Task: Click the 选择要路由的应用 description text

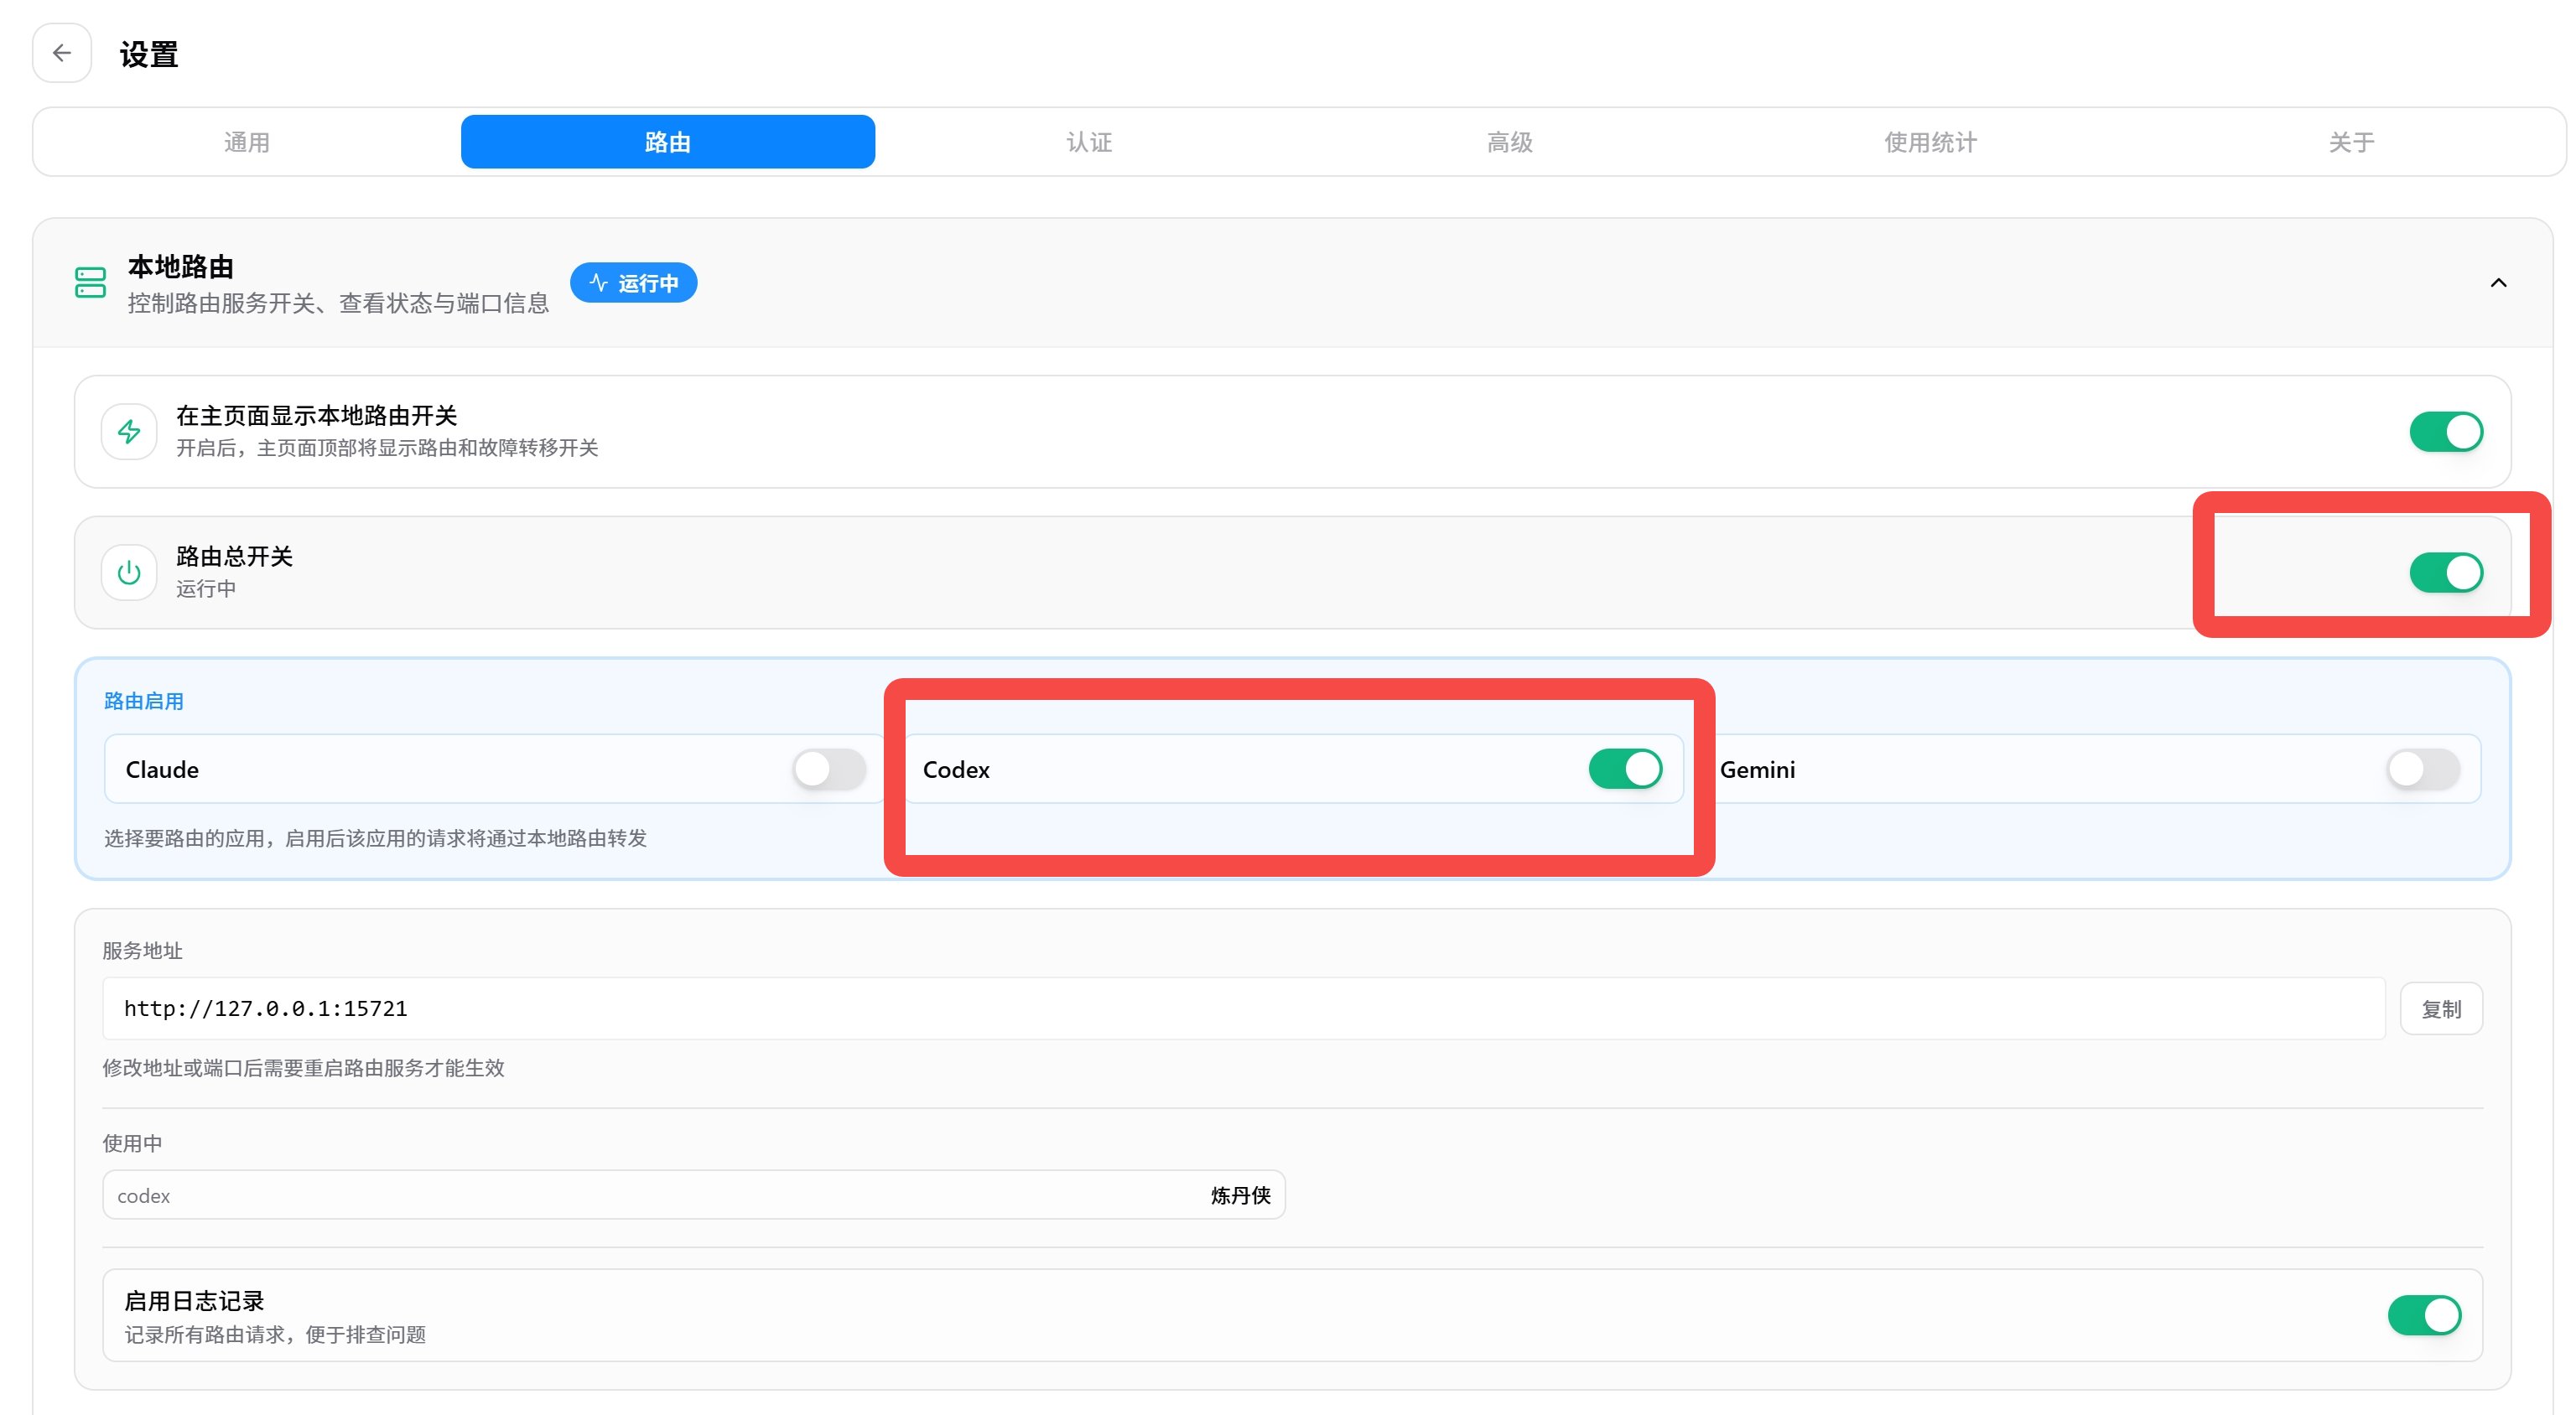Action: [x=376, y=838]
